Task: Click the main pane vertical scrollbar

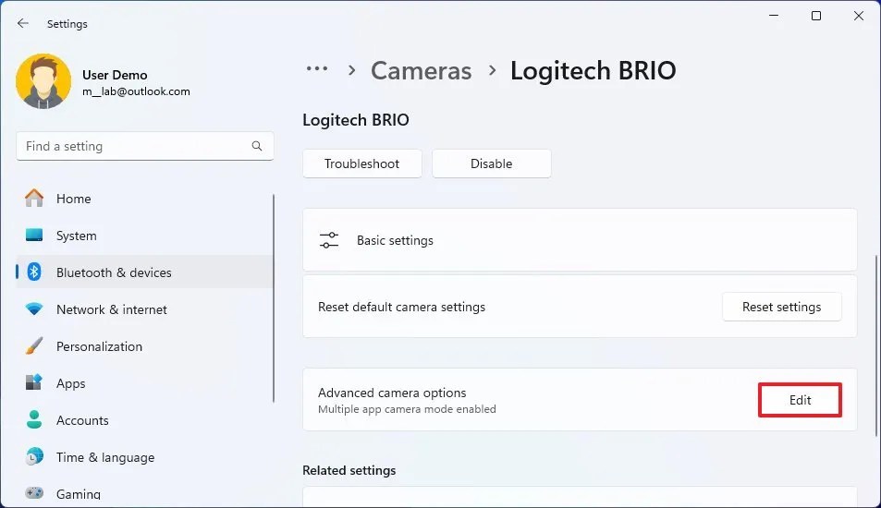Action: click(x=876, y=345)
